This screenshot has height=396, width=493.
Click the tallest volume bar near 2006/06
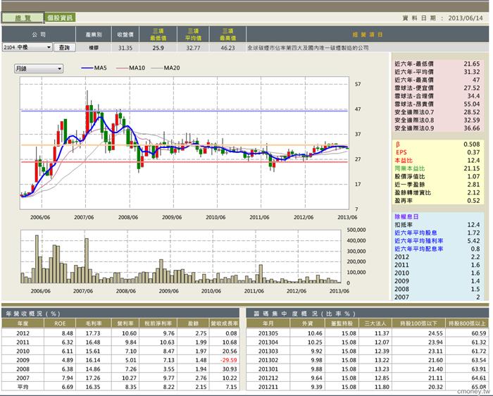[37, 259]
